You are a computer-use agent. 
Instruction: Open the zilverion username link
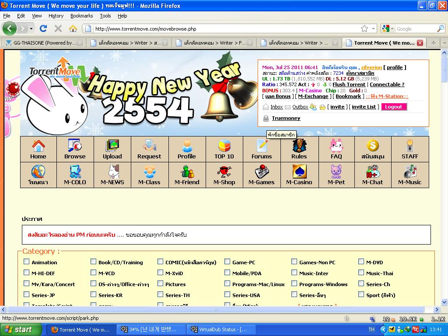(x=371, y=67)
